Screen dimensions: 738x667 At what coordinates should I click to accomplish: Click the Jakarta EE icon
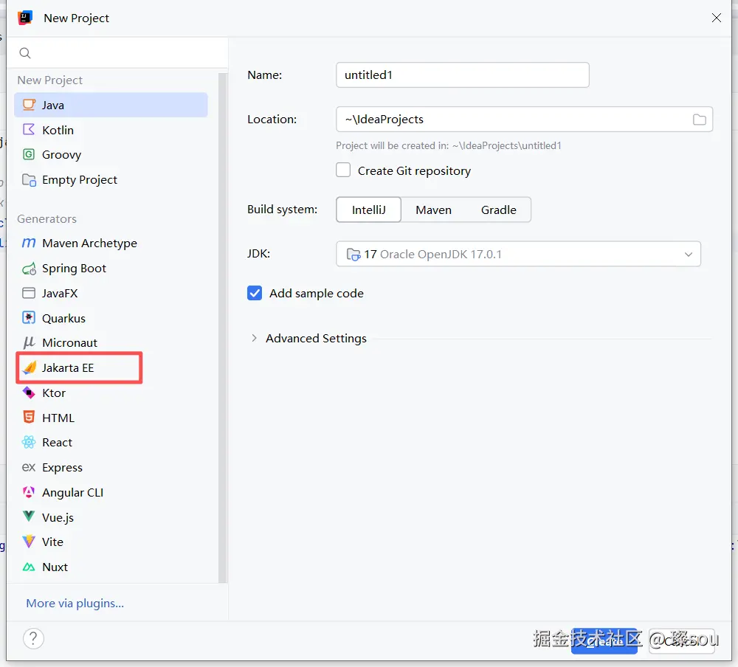click(x=29, y=367)
